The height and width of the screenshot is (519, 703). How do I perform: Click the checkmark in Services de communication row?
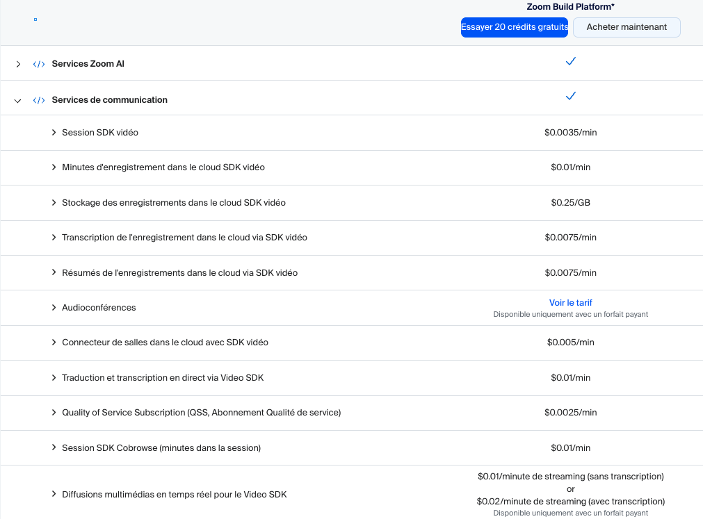pyautogui.click(x=570, y=96)
